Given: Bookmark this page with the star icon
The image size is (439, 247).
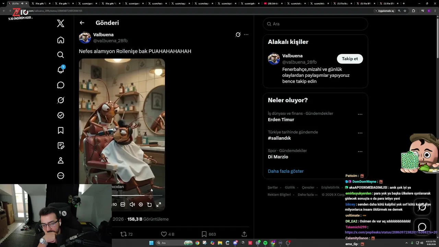Looking at the screenshot, I should tap(405, 11).
